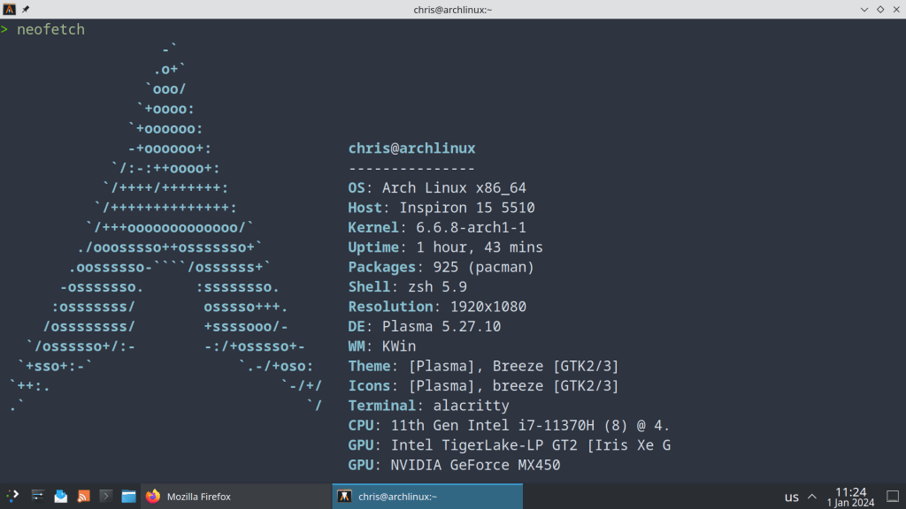The image size is (906, 509).
Task: Click the window title bar text
Action: (452, 9)
